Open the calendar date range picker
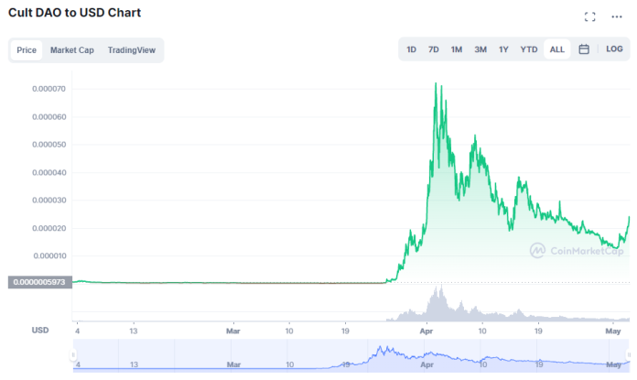This screenshot has height=380, width=637. [584, 49]
